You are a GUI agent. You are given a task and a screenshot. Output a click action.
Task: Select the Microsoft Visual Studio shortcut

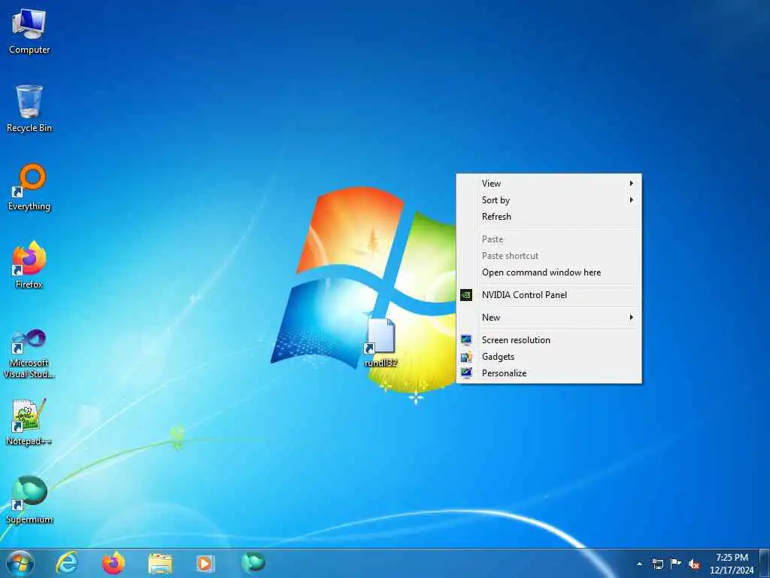pos(29,354)
